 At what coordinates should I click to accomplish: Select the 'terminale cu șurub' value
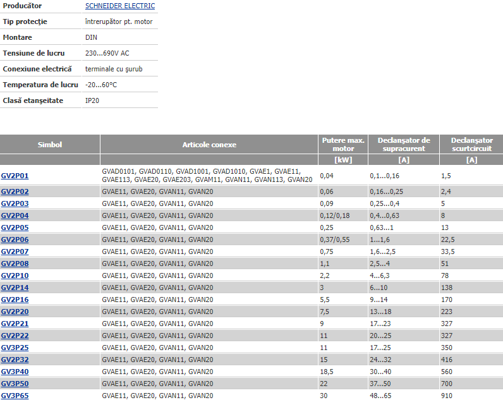click(x=114, y=69)
